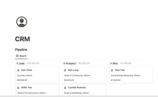Screen dimensions: 158x97
Task: Click the person icon beside Ivan Zhao
Action: pos(18,70)
